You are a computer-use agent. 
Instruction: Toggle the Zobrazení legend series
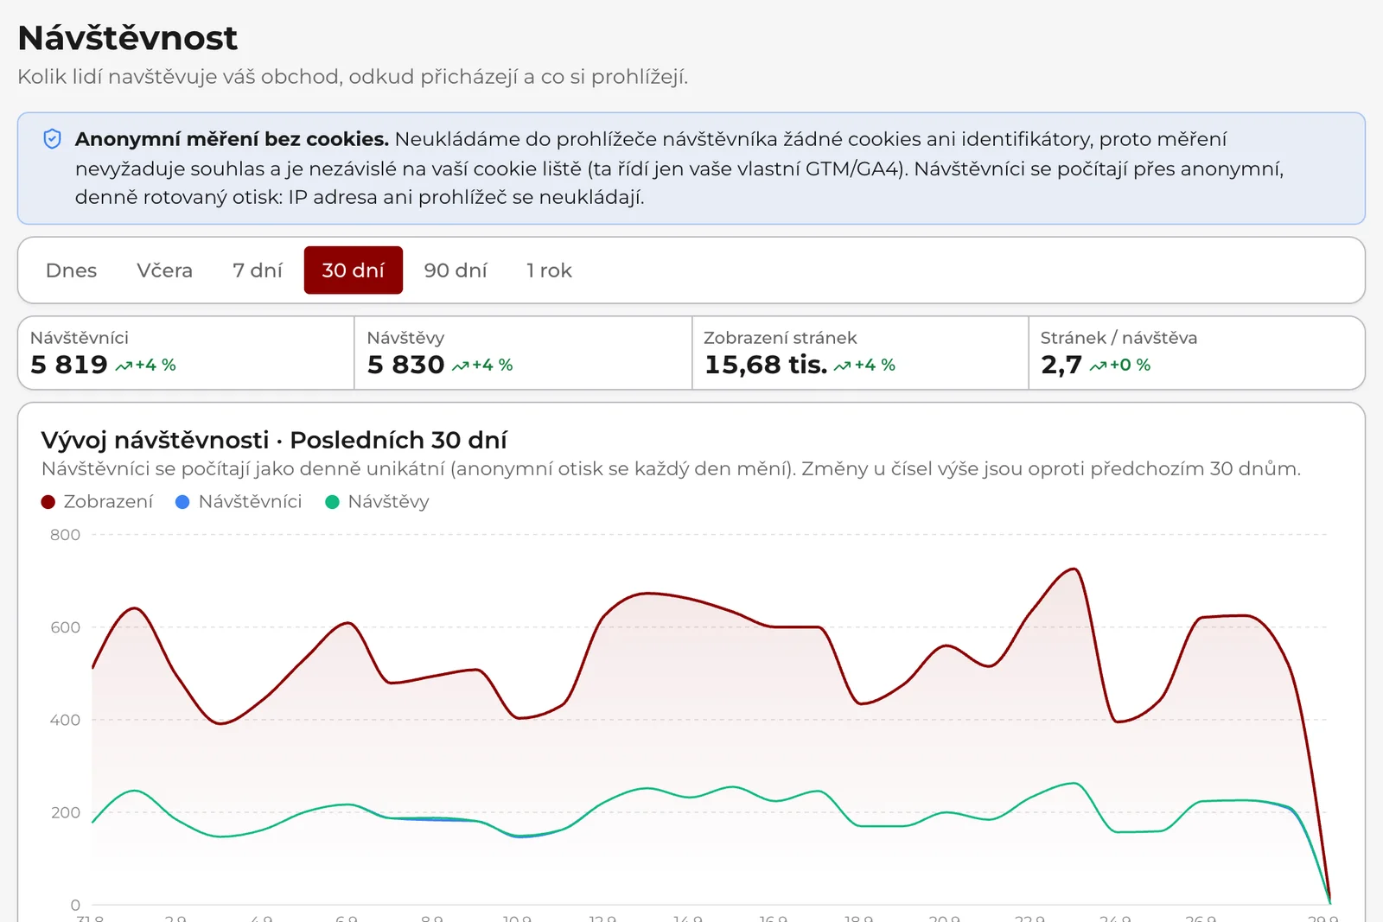pyautogui.click(x=97, y=502)
